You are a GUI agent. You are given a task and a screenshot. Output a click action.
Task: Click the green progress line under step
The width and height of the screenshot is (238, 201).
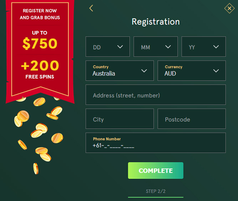pyautogui.click(x=156, y=197)
